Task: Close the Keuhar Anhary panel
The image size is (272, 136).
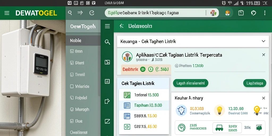Action: (263, 98)
